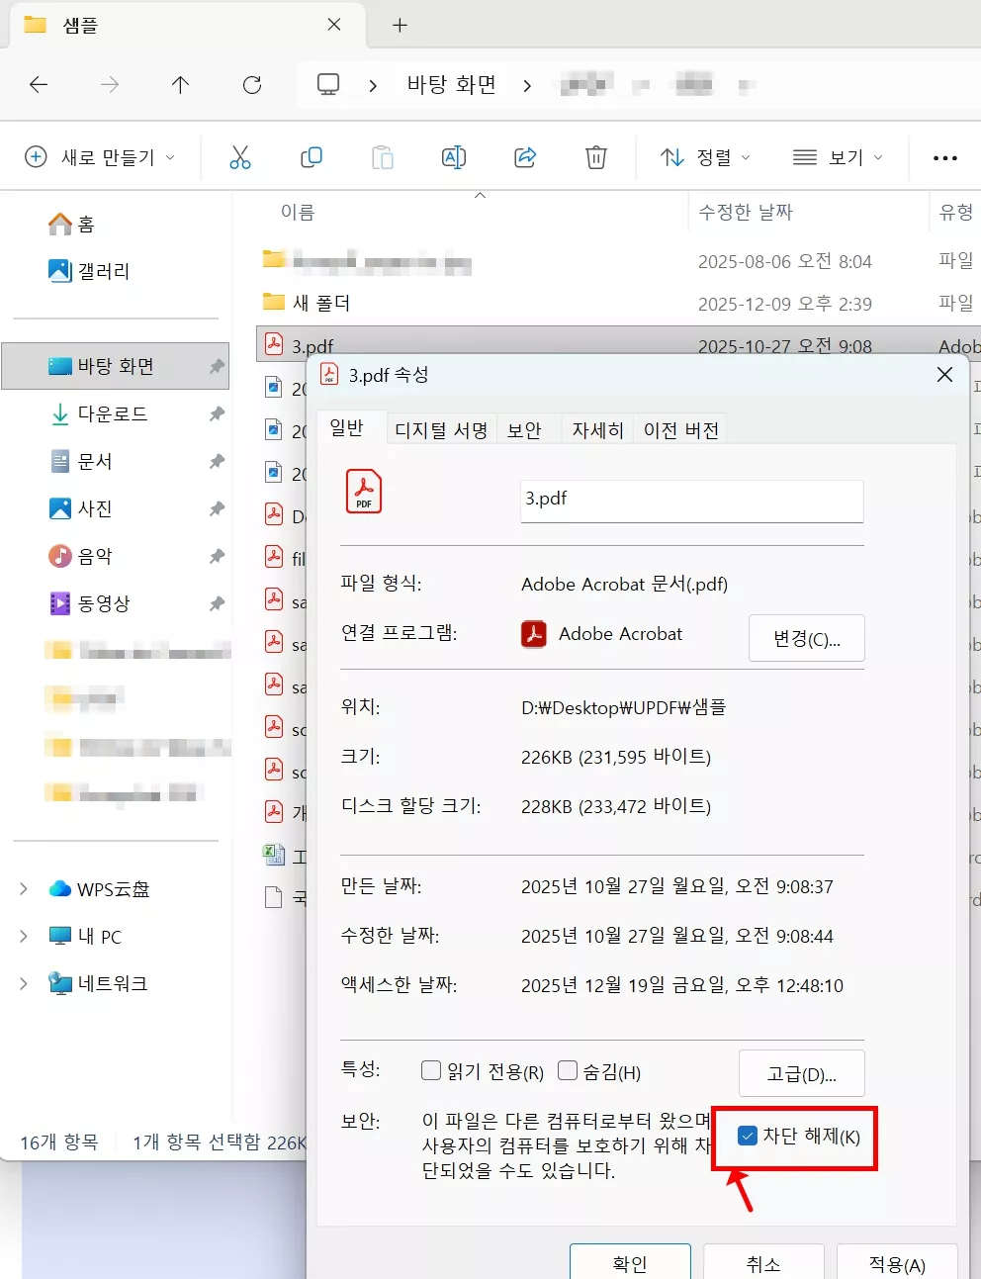The image size is (981, 1279).
Task: Refresh the current folder view
Action: (x=251, y=85)
